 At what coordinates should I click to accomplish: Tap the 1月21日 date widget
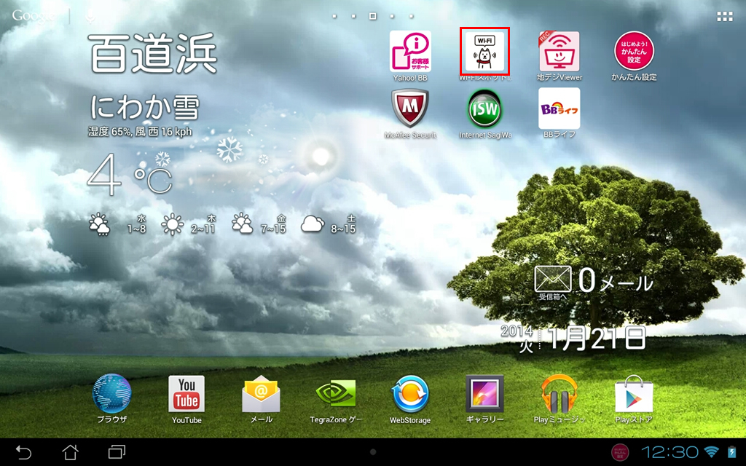597,339
